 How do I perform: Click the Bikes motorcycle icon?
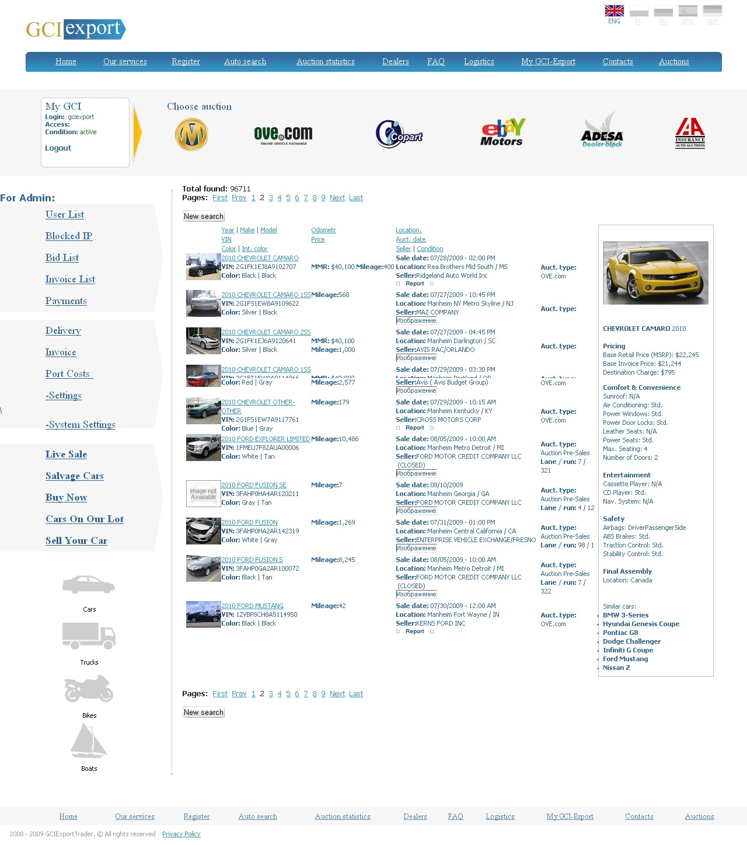[x=89, y=689]
